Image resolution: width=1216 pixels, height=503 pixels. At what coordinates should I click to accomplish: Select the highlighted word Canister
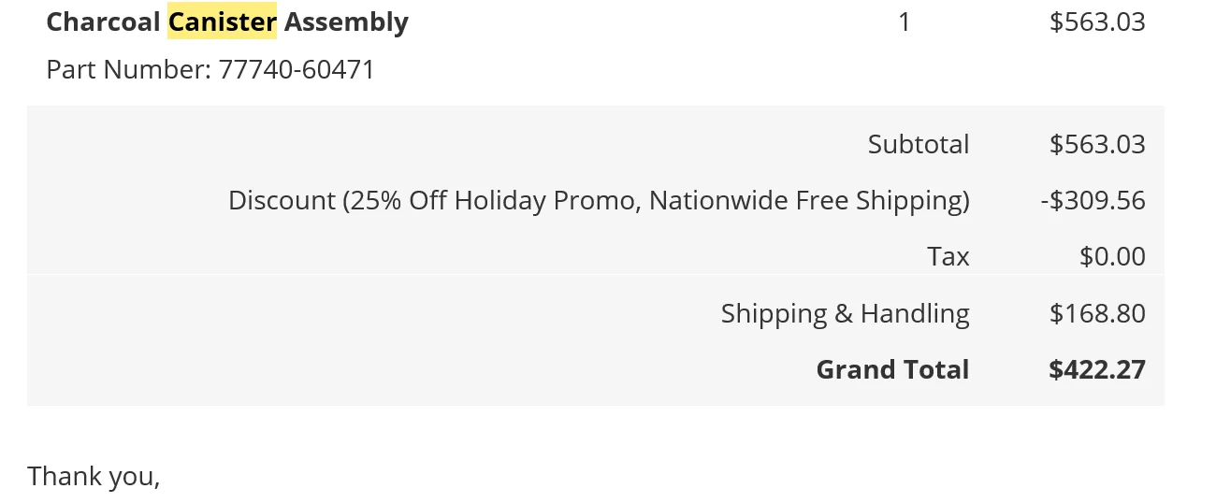point(223,22)
